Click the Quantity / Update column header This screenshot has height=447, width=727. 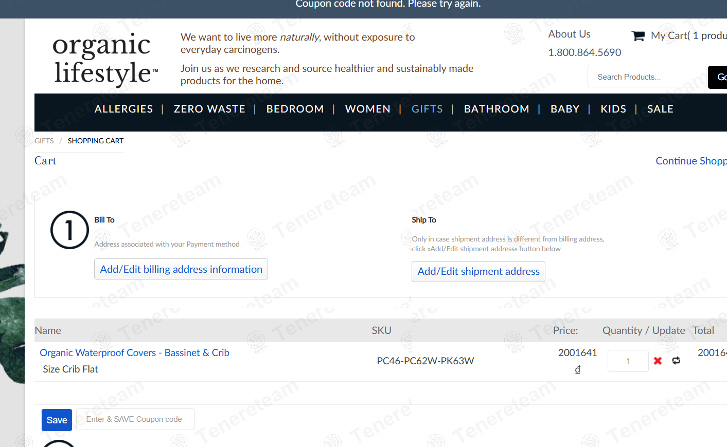point(644,330)
